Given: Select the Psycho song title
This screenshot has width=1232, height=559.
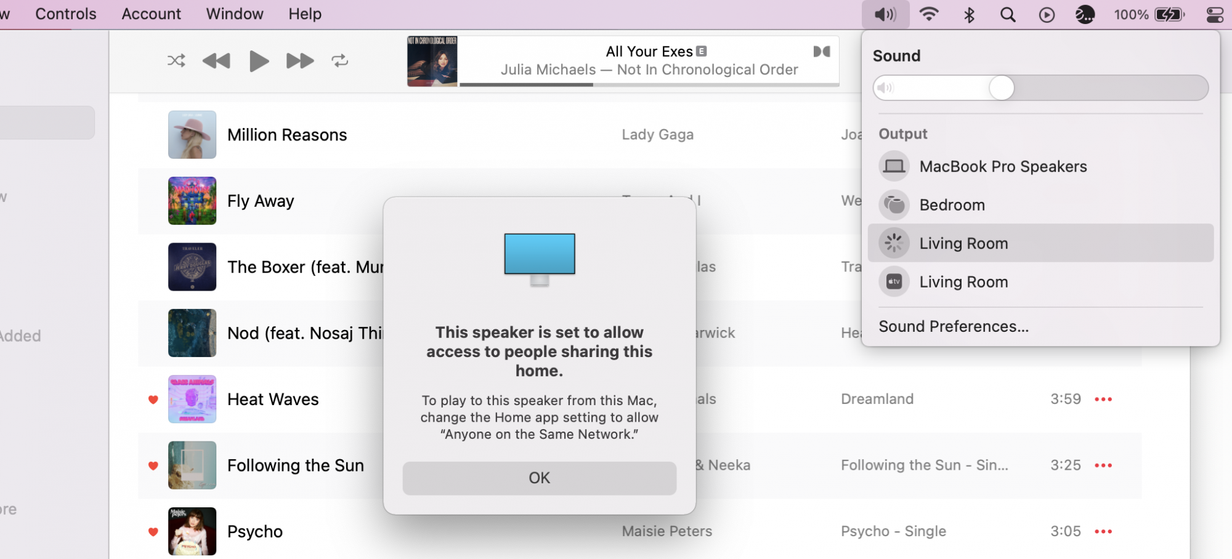Looking at the screenshot, I should point(255,532).
